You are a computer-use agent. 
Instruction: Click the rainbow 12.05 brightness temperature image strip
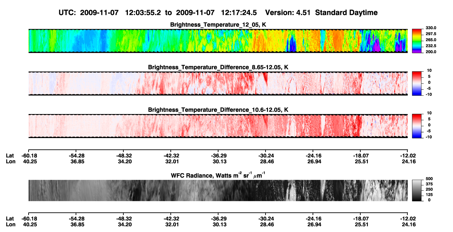[x=218, y=41]
